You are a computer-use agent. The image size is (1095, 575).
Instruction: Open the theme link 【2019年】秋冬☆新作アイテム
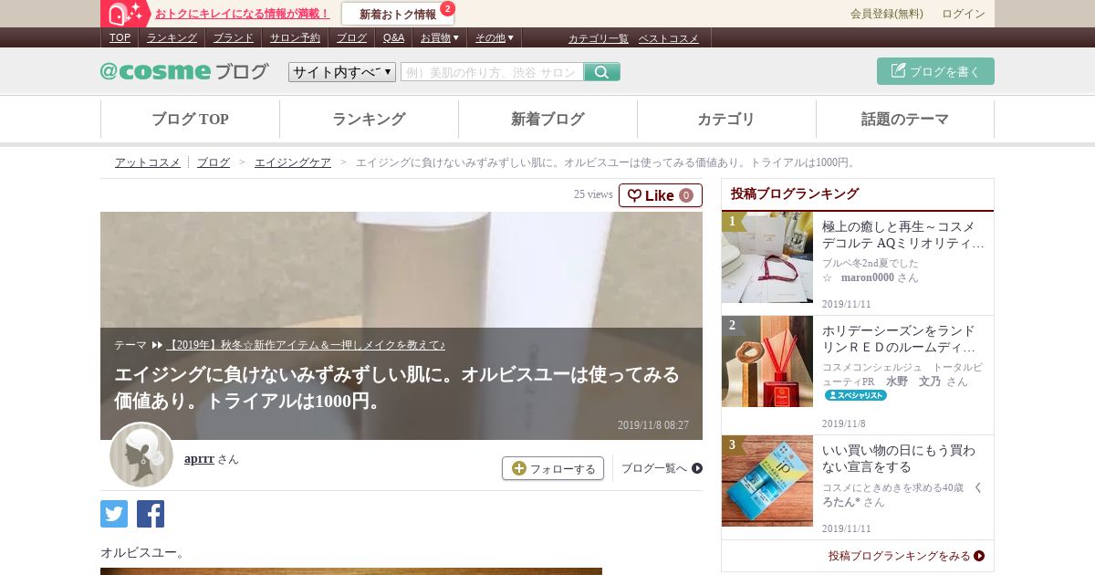click(306, 345)
